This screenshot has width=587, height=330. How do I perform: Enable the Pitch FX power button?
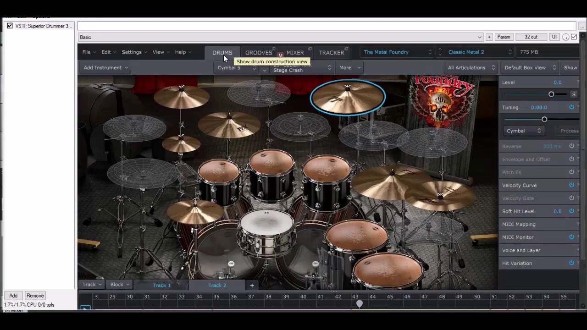point(571,172)
